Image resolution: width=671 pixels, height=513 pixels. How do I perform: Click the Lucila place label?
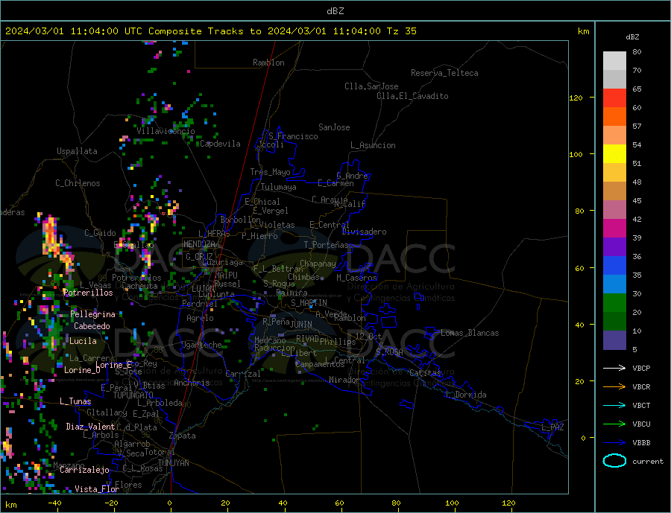point(83,341)
